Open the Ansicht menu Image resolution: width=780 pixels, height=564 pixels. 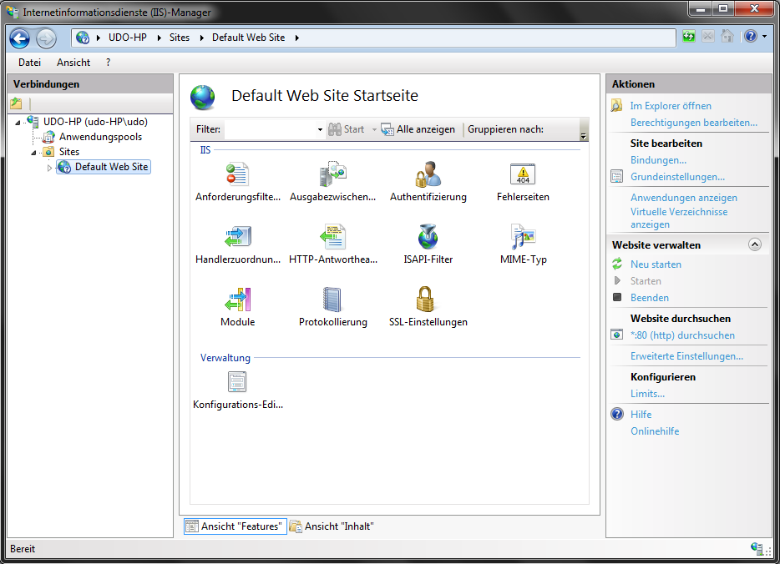tap(73, 63)
